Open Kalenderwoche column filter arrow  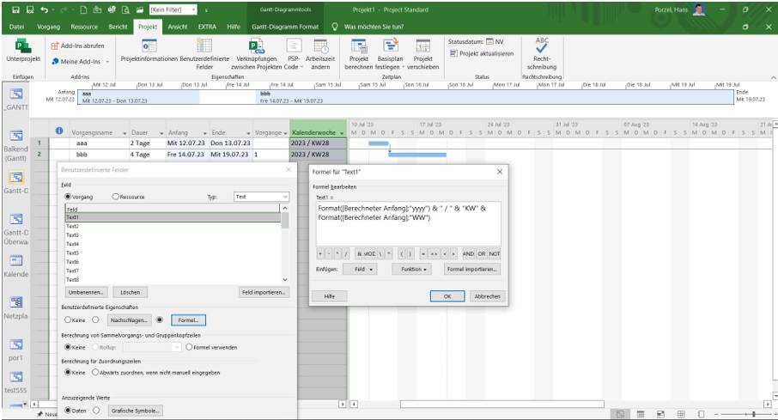[342, 133]
